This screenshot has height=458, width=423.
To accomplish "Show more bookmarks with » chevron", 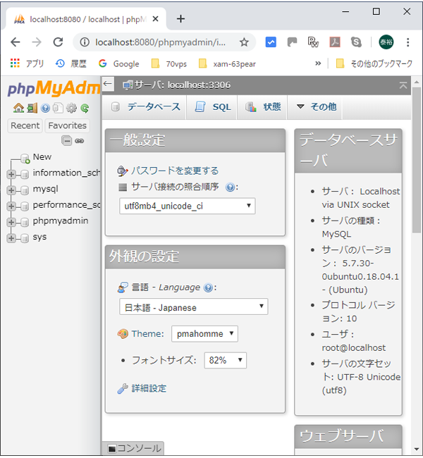I will click(318, 63).
